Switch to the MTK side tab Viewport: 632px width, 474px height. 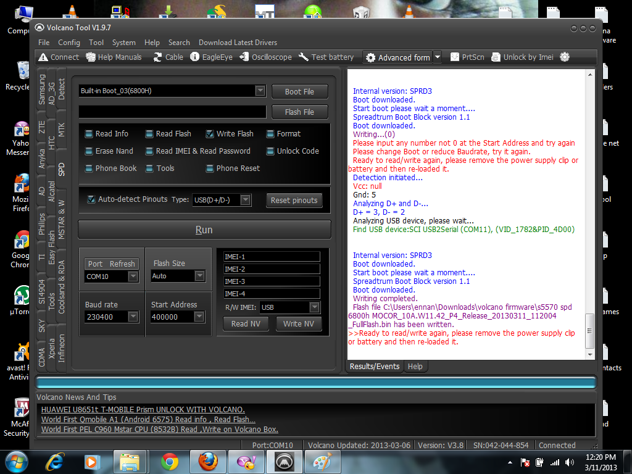pyautogui.click(x=61, y=130)
